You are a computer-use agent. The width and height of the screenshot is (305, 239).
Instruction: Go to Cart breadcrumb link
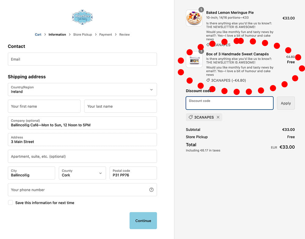pyautogui.click(x=38, y=34)
